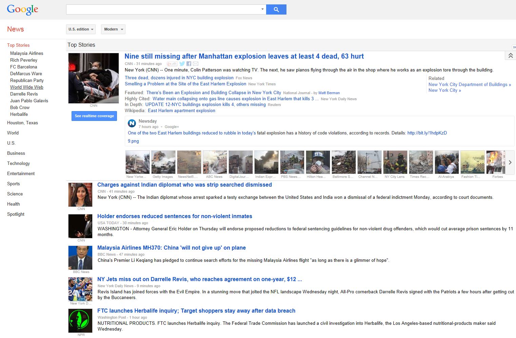Open the bit.ly link in Newsday post
Screen dimensions: 516x338
click(x=427, y=133)
